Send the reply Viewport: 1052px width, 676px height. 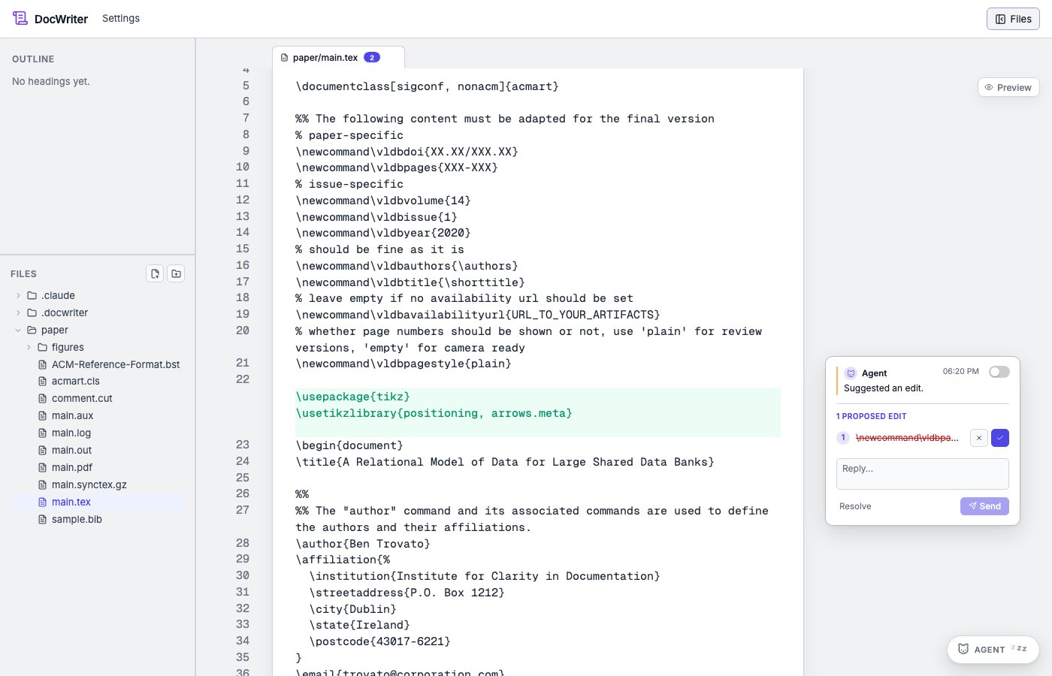984,506
